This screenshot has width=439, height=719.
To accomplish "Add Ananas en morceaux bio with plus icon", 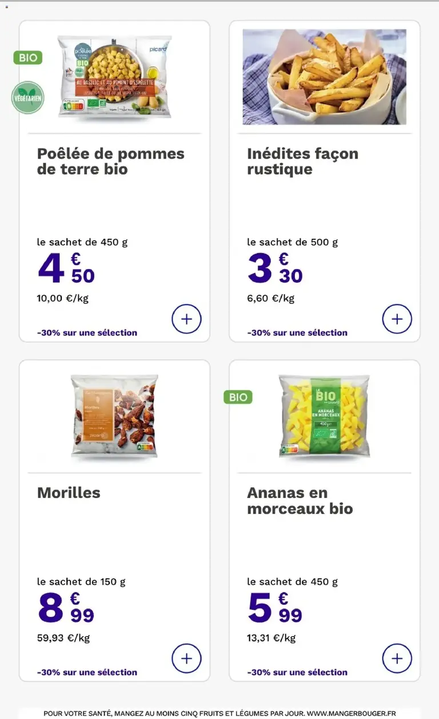I will 397,658.
